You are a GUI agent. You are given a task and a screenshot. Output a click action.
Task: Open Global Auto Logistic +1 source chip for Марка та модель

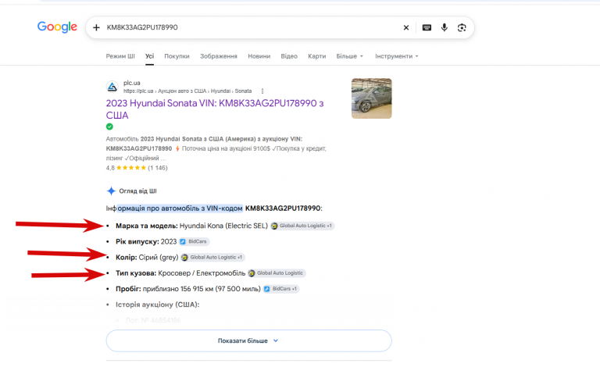(302, 226)
